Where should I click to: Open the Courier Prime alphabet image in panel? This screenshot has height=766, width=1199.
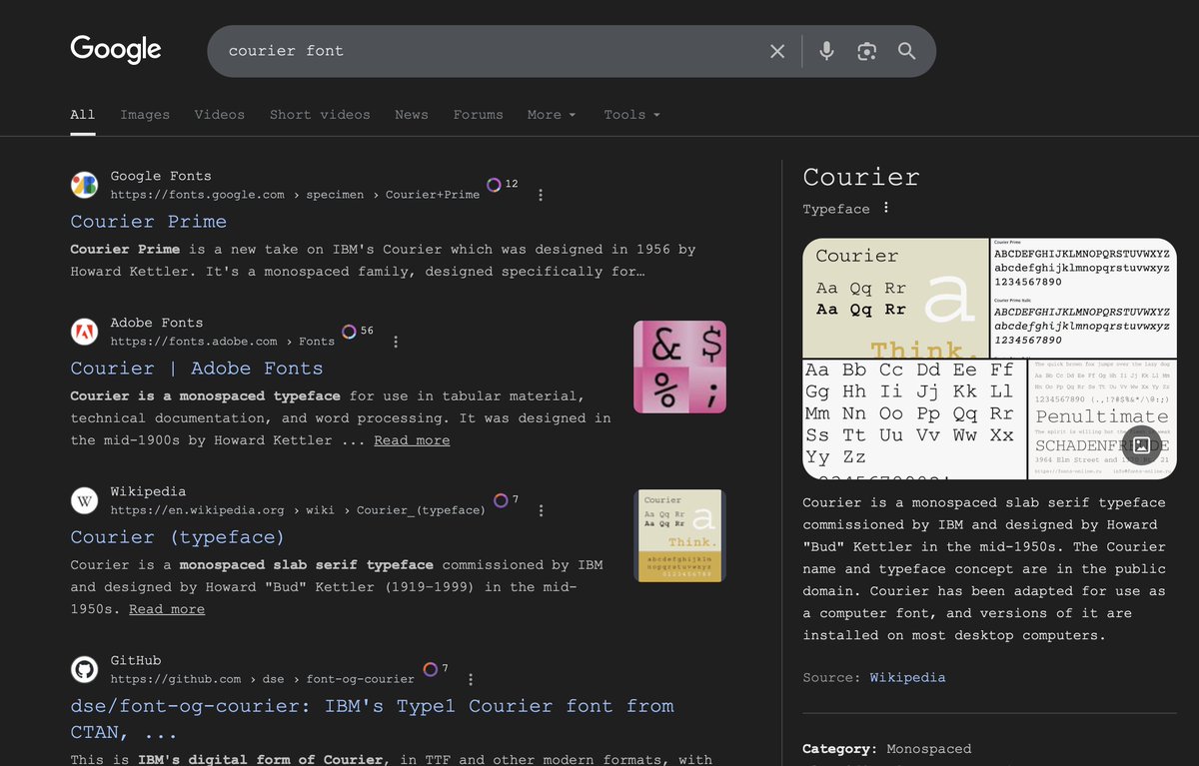pos(1084,298)
